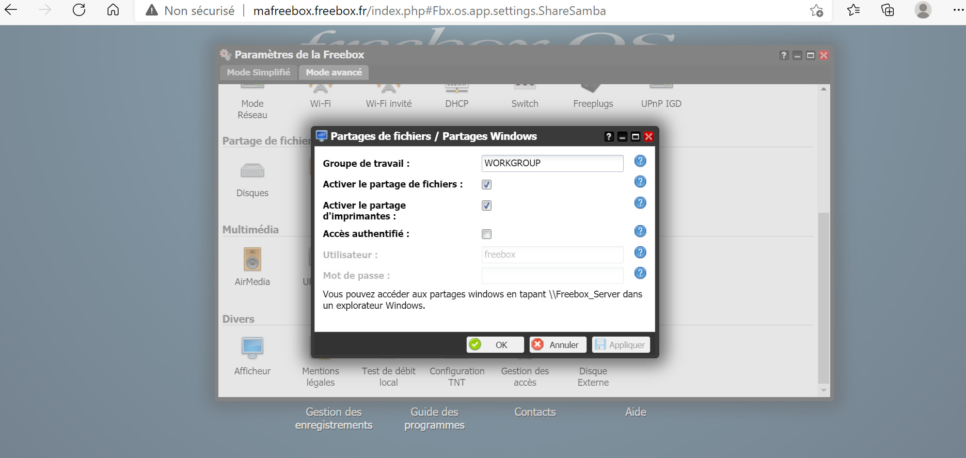
Task: Open browser profile avatar
Action: coord(923,10)
